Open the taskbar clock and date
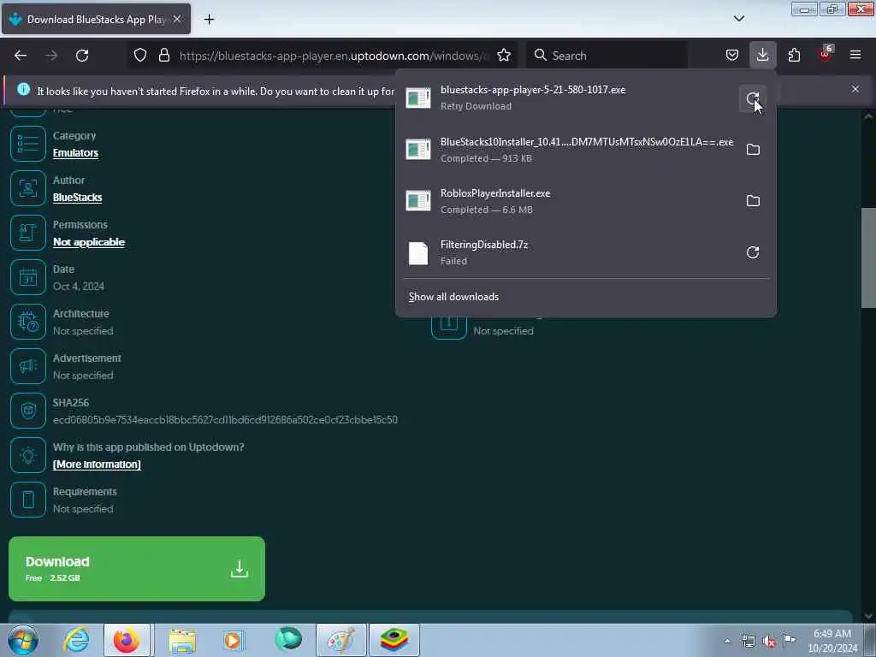The image size is (876, 657). pos(832,641)
